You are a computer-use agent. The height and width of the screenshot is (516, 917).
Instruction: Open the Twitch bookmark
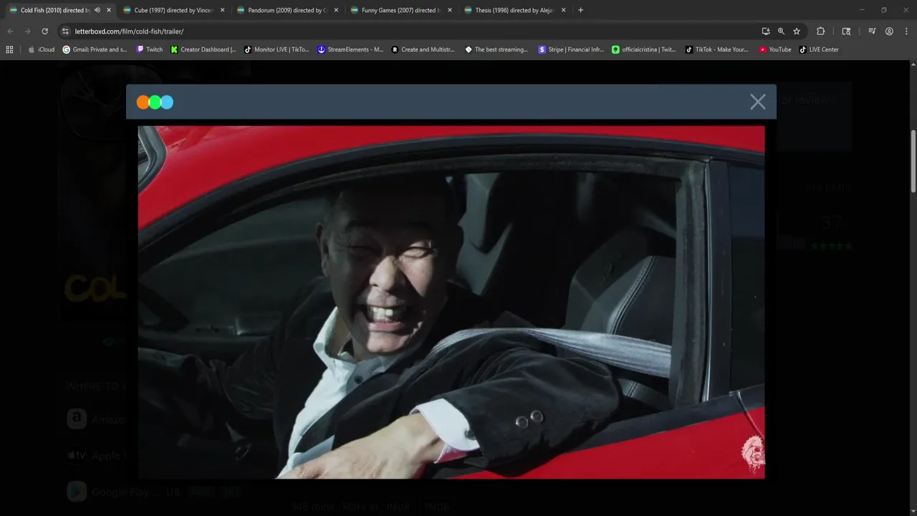click(150, 49)
